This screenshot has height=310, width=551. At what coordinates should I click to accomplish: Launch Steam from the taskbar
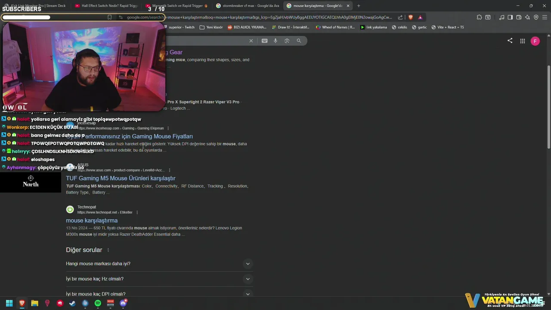pyautogui.click(x=72, y=303)
